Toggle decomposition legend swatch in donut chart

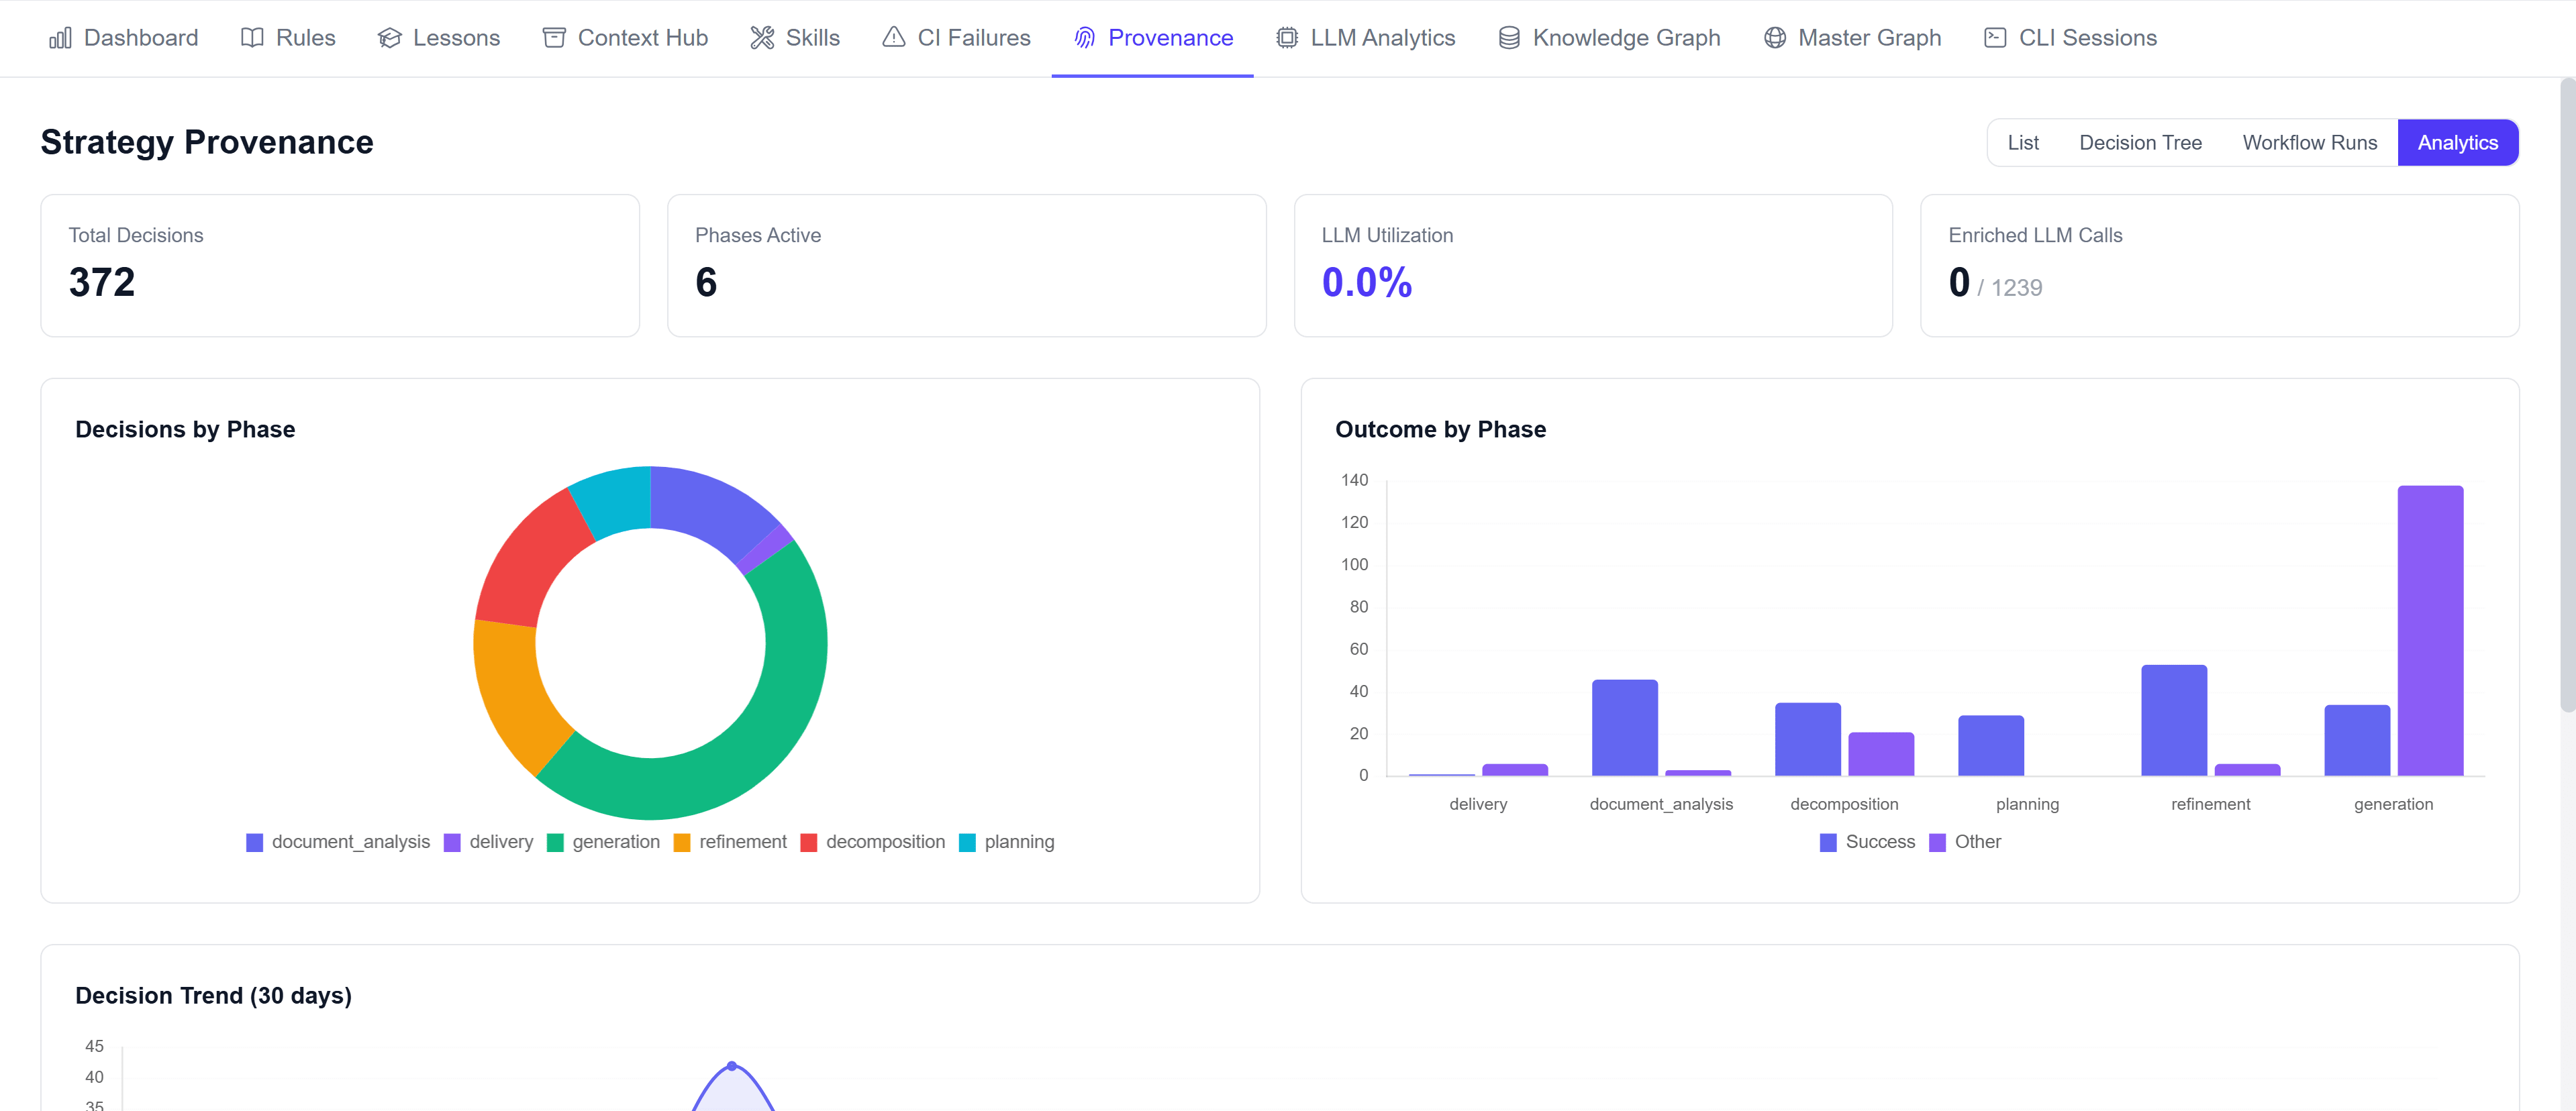pyautogui.click(x=809, y=842)
